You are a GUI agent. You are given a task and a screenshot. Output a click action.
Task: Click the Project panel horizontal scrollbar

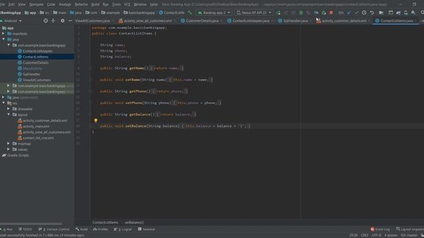tap(31, 223)
